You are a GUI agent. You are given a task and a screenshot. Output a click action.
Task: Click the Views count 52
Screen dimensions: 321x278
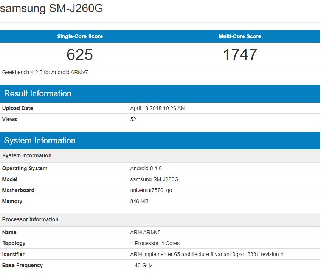tap(133, 119)
